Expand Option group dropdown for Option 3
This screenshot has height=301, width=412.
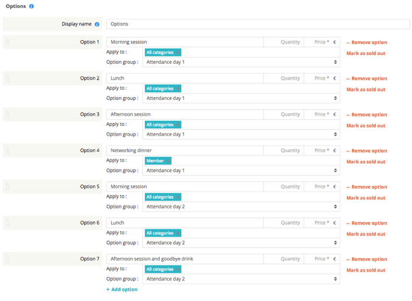(x=240, y=134)
